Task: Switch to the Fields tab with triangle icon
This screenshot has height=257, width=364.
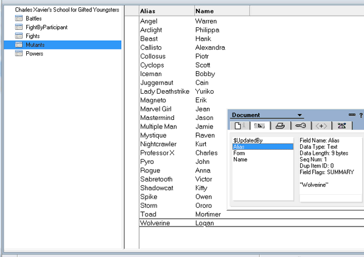Action: (x=259, y=126)
